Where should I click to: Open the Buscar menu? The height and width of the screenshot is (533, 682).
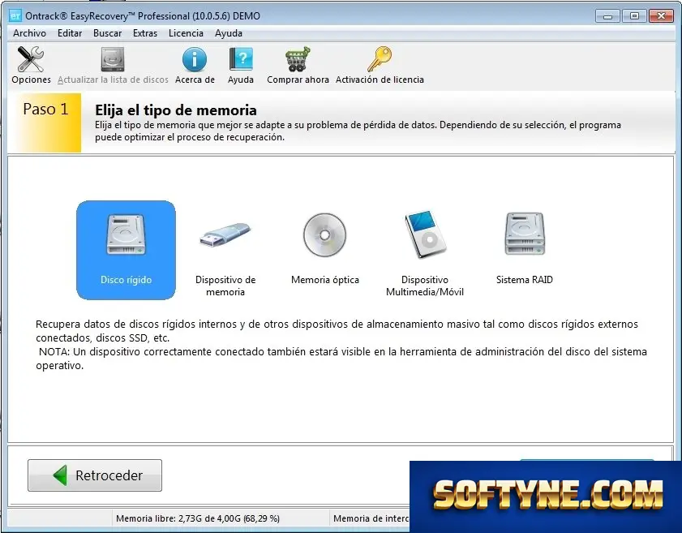point(107,33)
